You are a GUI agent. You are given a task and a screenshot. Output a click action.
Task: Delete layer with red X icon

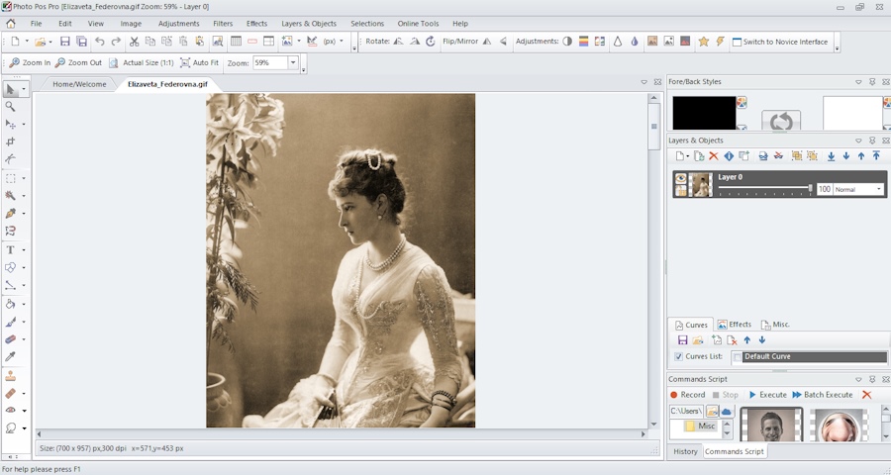tap(713, 156)
